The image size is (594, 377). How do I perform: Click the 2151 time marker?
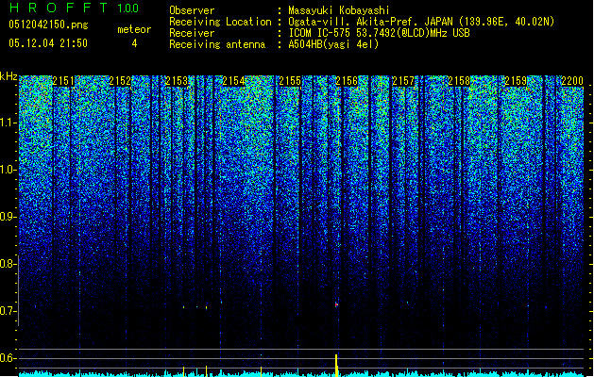(63, 81)
